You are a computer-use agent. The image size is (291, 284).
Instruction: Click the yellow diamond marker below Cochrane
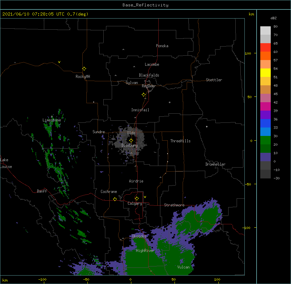pos(115,199)
